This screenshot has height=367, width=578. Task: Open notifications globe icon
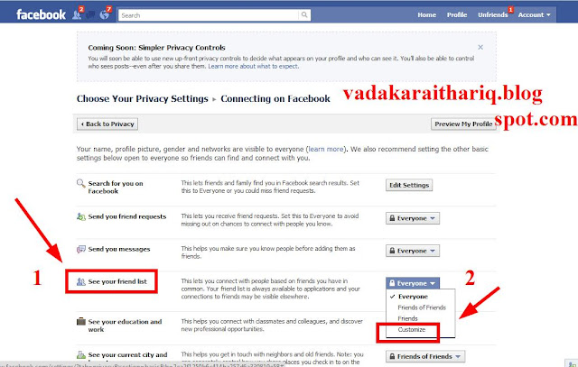coord(105,14)
